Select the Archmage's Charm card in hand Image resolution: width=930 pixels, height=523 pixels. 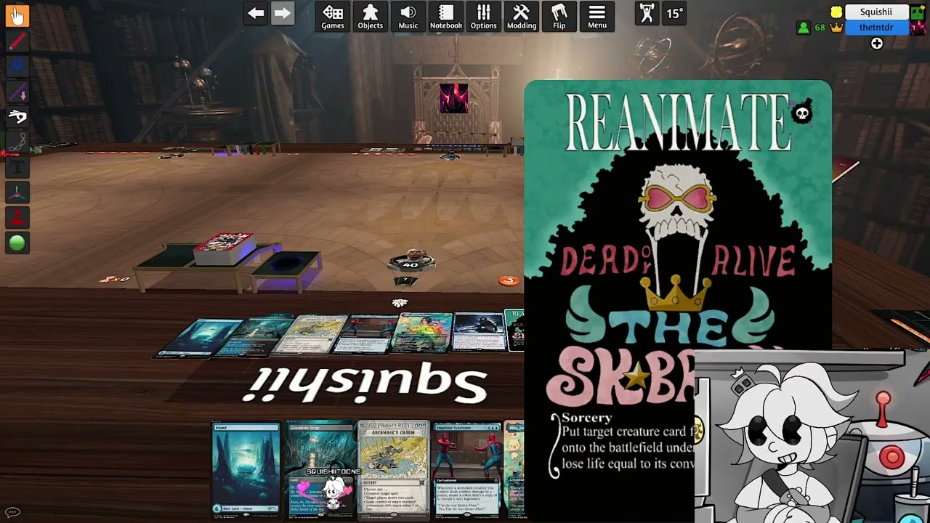393,469
